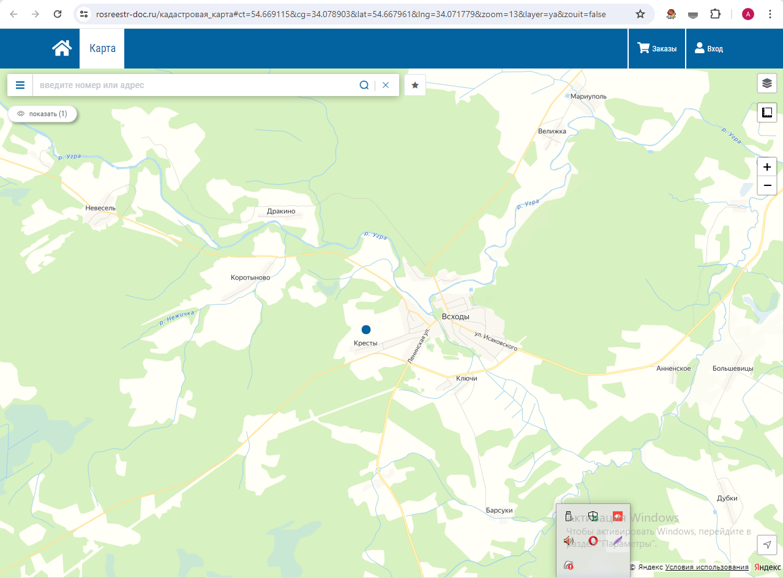Open Условия использования link
Screen dimensions: 783x578
pos(706,567)
